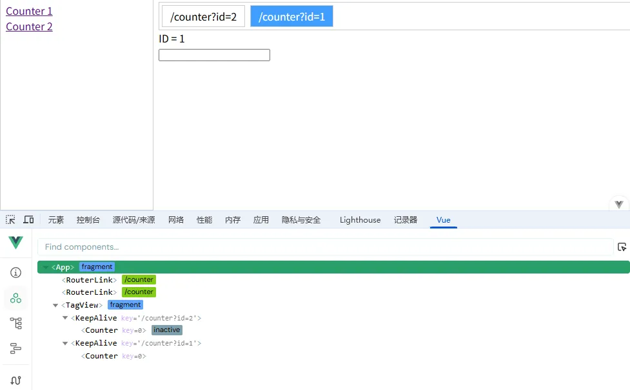The height and width of the screenshot is (390, 630).
Task: Open the 记录器 tab
Action: pyautogui.click(x=406, y=219)
